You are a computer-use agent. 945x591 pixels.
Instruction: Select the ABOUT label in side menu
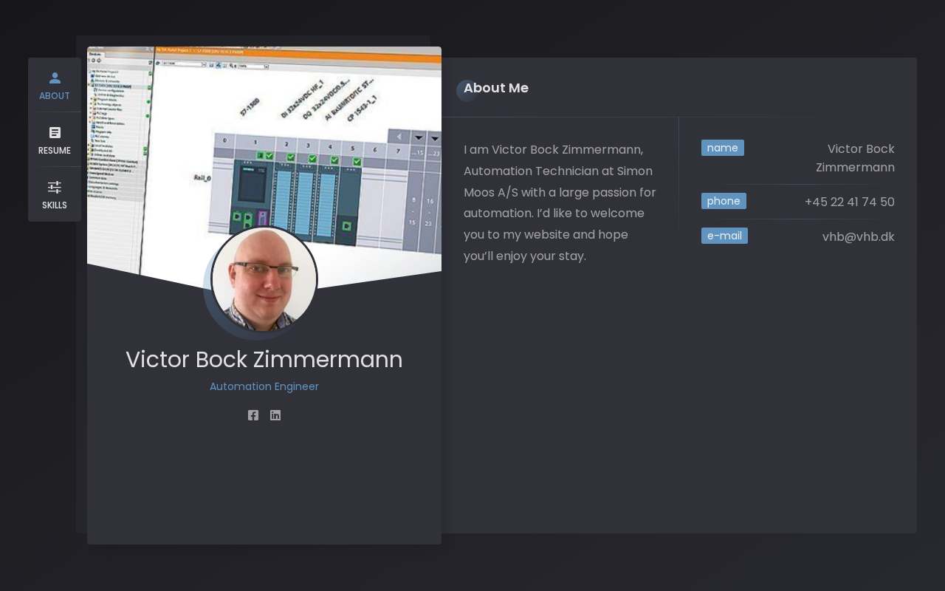tap(55, 96)
